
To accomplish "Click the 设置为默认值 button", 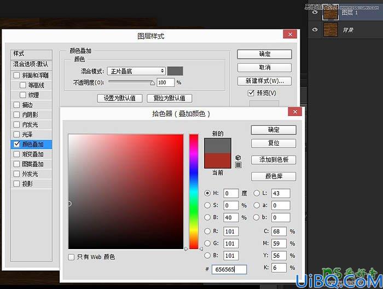I will pos(120,98).
